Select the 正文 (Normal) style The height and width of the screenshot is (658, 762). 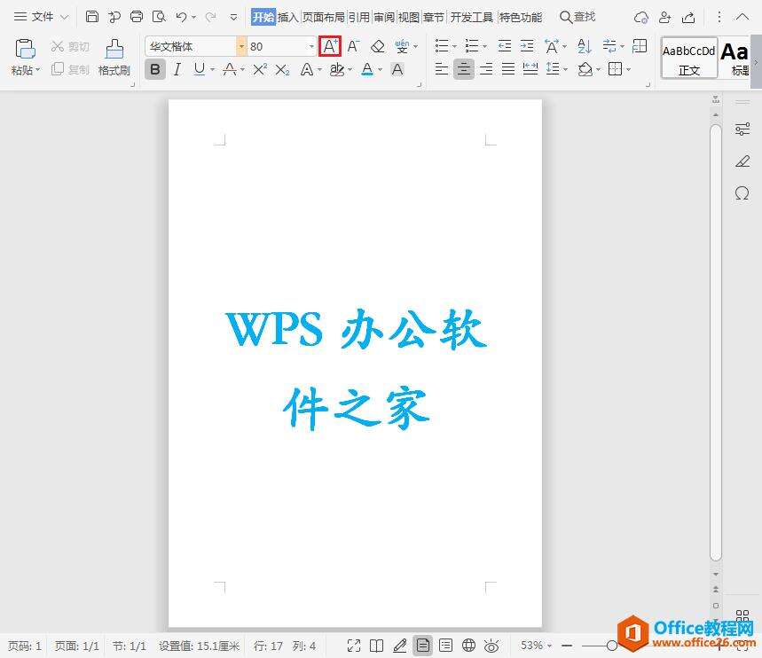click(689, 59)
